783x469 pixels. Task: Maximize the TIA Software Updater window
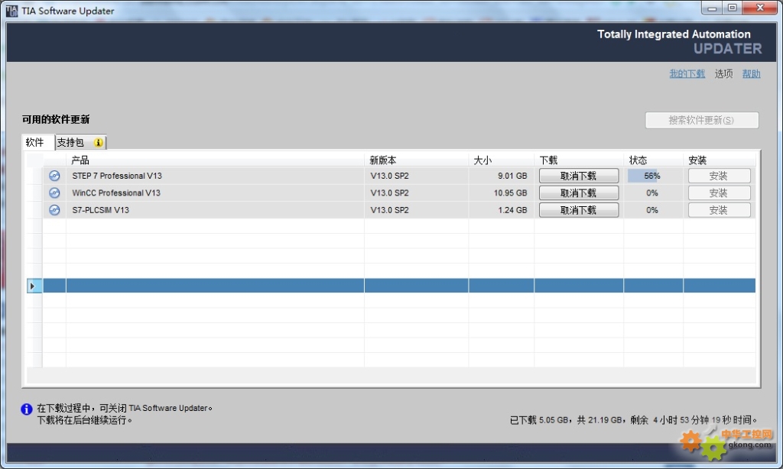pyautogui.click(x=732, y=8)
